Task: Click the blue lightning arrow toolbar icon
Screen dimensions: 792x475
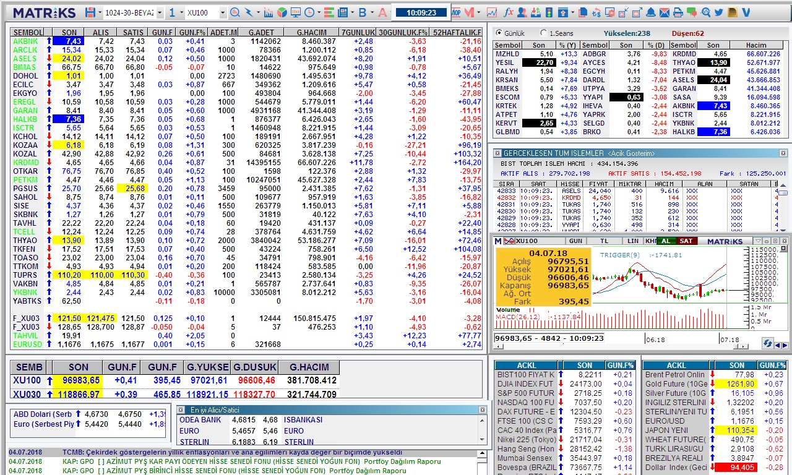Action: 249,12
